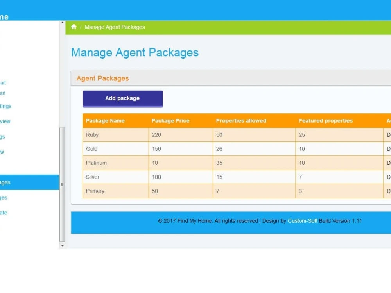391x293 pixels.
Task: Click the Add package button
Action: point(123,99)
